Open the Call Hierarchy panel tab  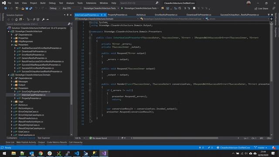point(75,142)
